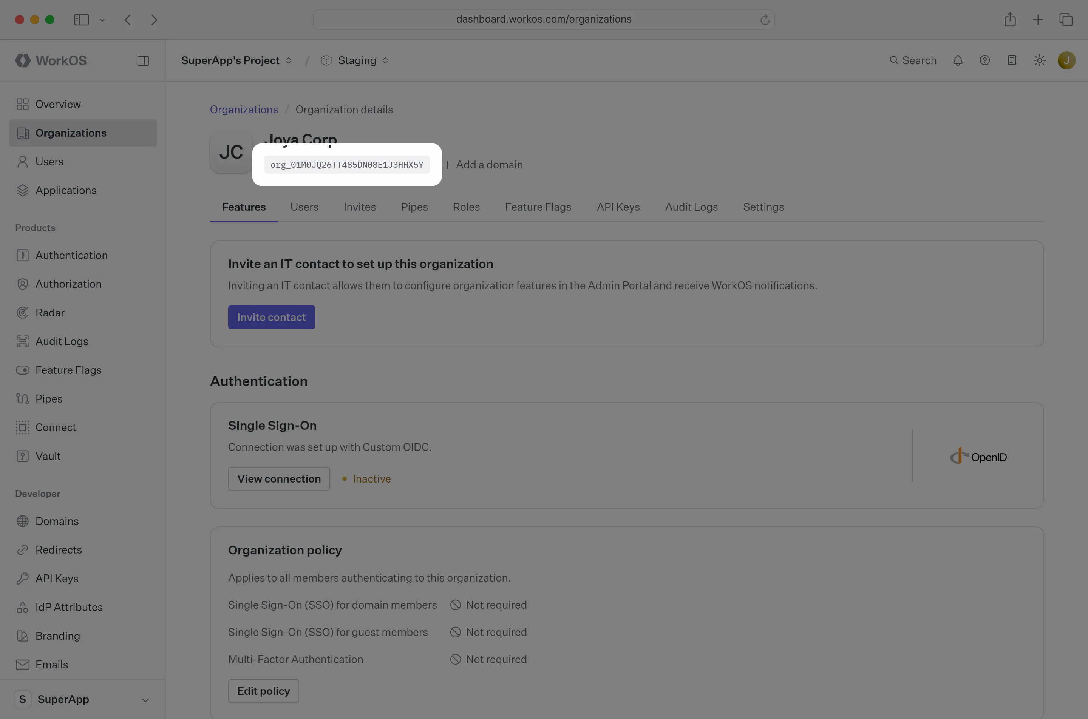Open Connect in sidebar
Image resolution: width=1088 pixels, height=719 pixels.
point(83,427)
